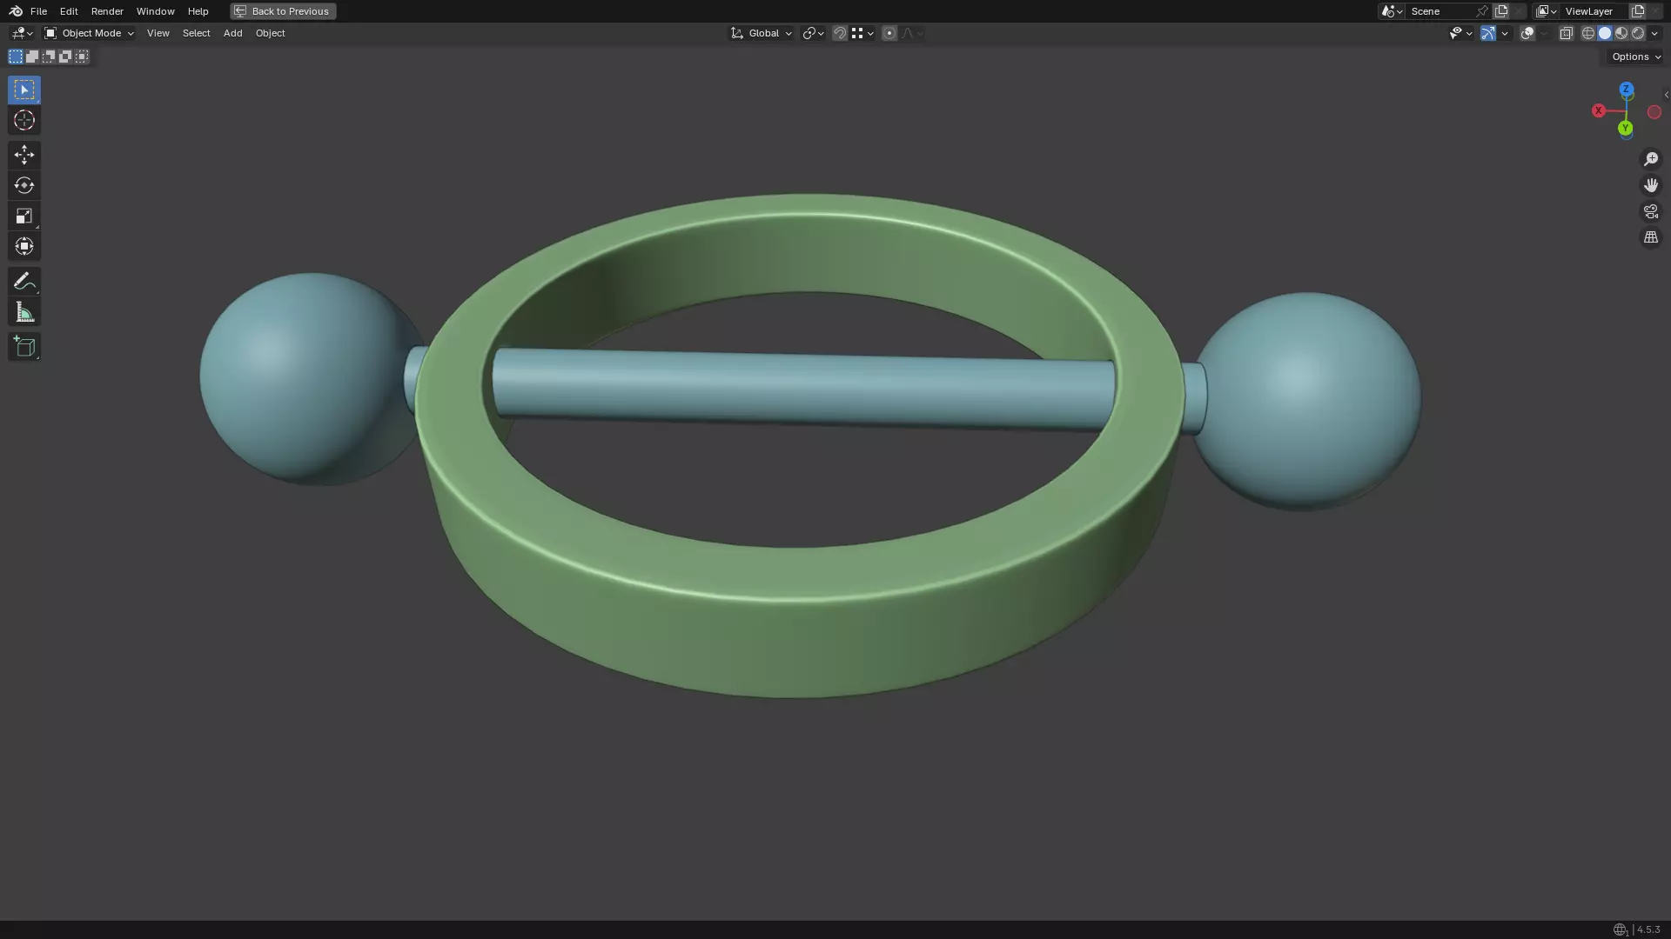
Task: Open the pivot point dropdown
Action: (813, 33)
